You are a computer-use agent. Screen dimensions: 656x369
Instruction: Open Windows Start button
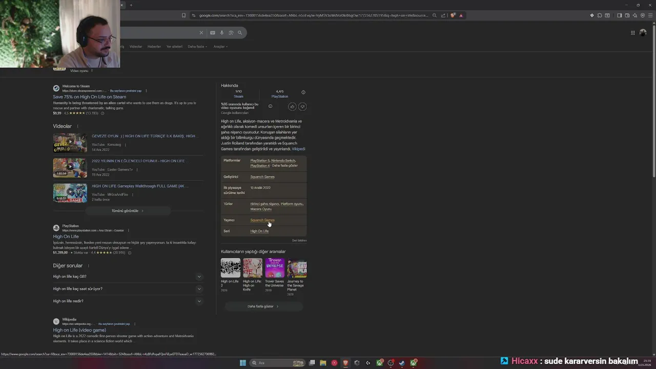(x=243, y=363)
